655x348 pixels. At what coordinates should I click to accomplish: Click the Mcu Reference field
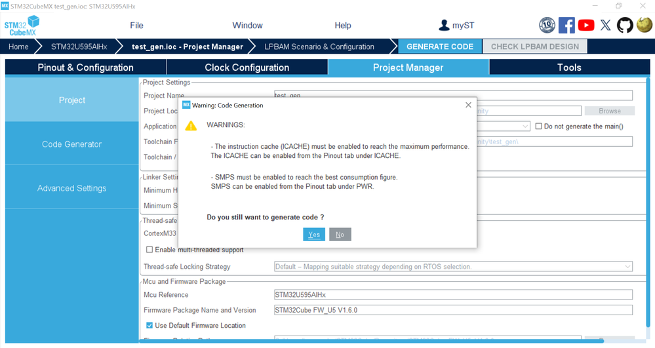pyautogui.click(x=453, y=294)
